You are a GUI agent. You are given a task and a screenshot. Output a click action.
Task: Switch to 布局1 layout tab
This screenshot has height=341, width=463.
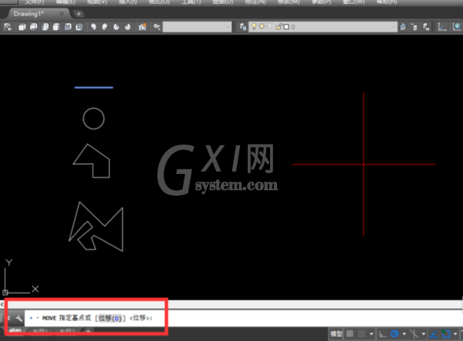pyautogui.click(x=40, y=331)
